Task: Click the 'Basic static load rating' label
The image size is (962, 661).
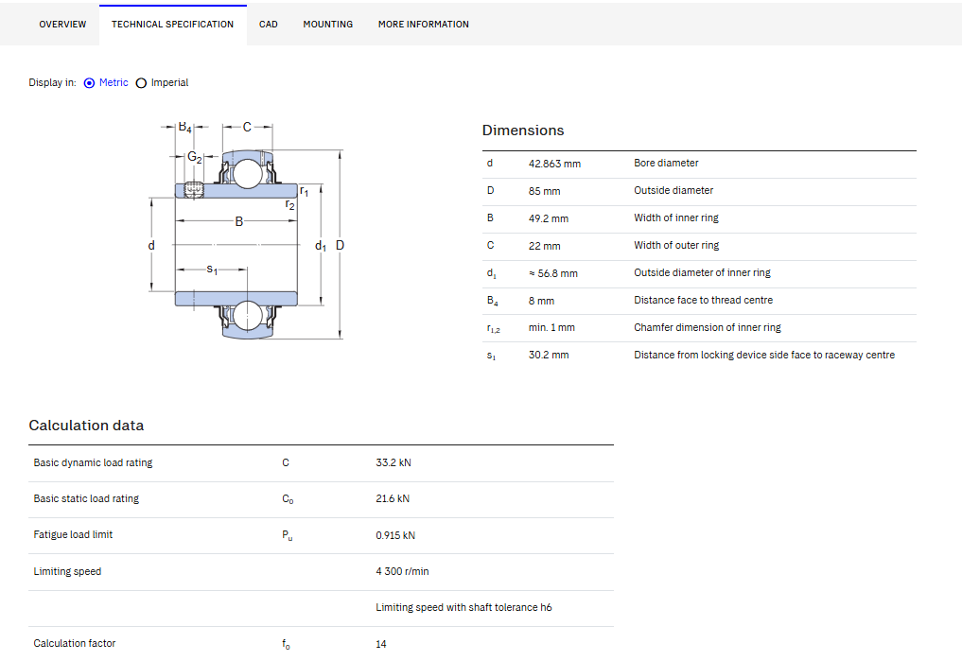Action: (86, 499)
